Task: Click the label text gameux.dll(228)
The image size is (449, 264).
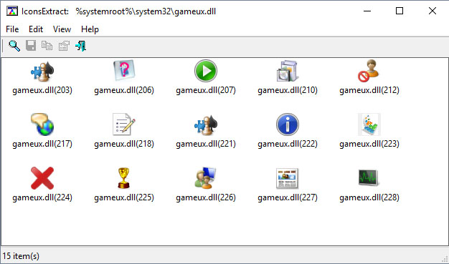Action: 369,197
